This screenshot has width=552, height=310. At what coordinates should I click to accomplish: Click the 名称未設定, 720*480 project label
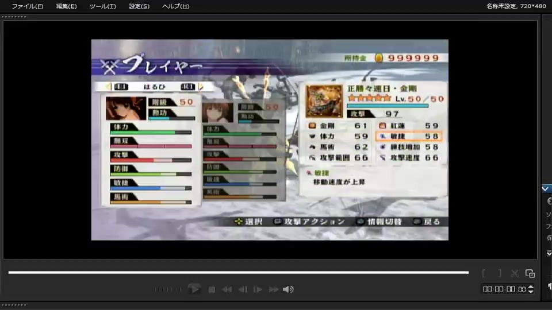(516, 6)
